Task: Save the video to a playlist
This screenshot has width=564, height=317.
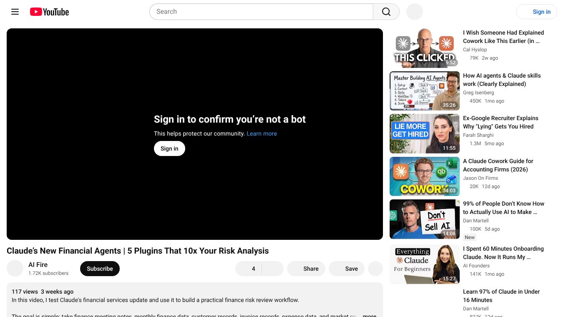Action: [347, 269]
